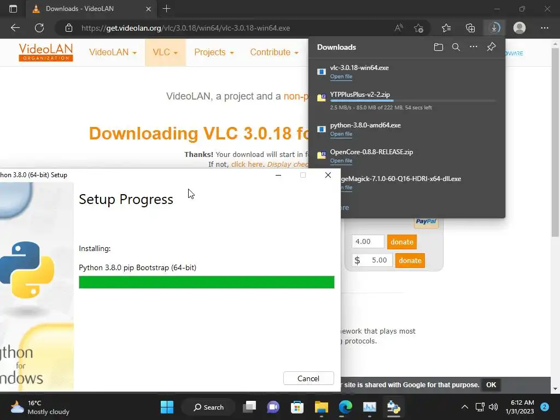The image size is (560, 420).
Task: View site information lock icon
Action: point(69,28)
